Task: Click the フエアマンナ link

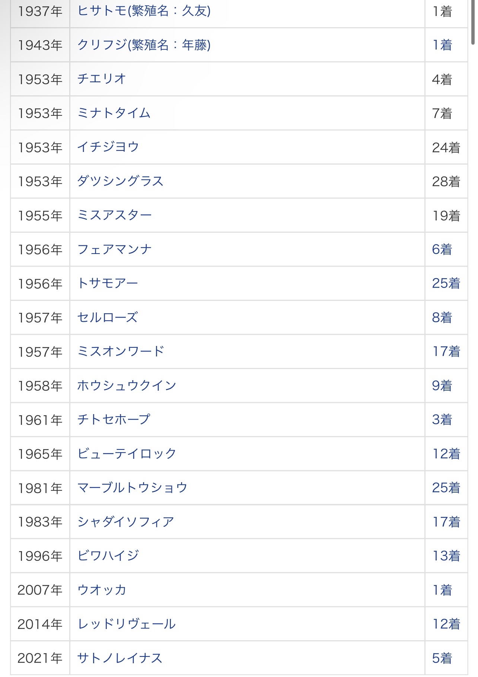Action: pyautogui.click(x=114, y=249)
